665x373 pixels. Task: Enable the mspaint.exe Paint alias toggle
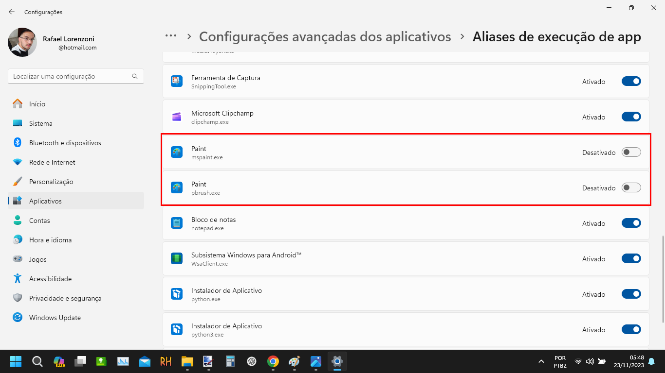point(631,153)
